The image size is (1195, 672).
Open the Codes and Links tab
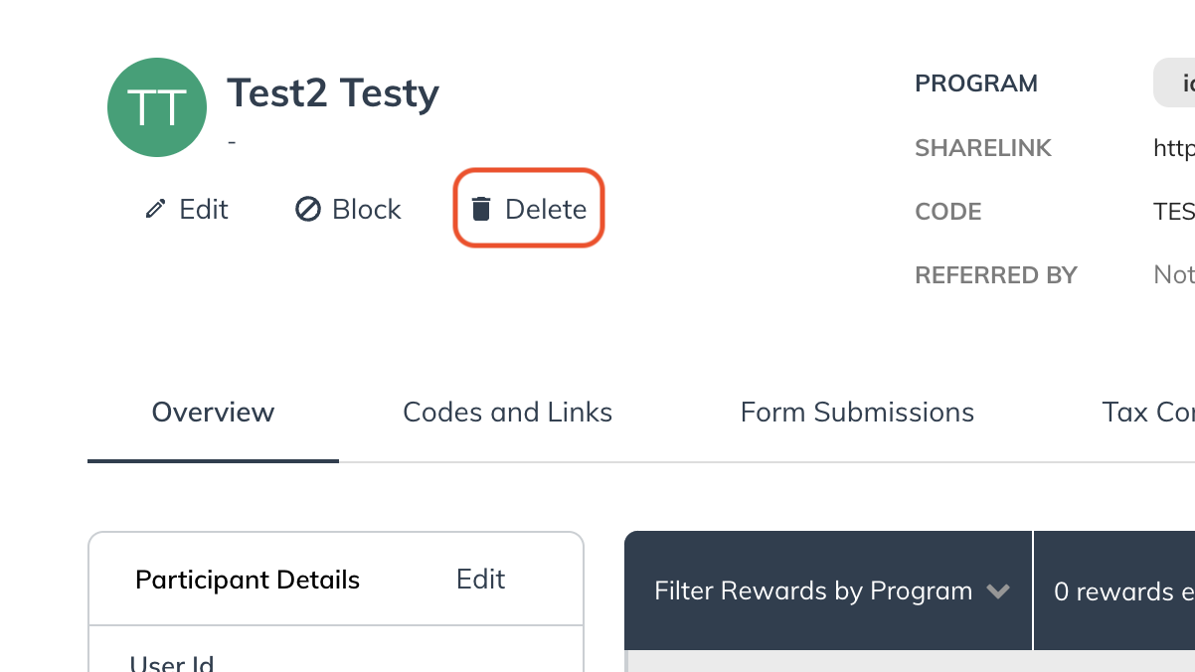tap(507, 412)
